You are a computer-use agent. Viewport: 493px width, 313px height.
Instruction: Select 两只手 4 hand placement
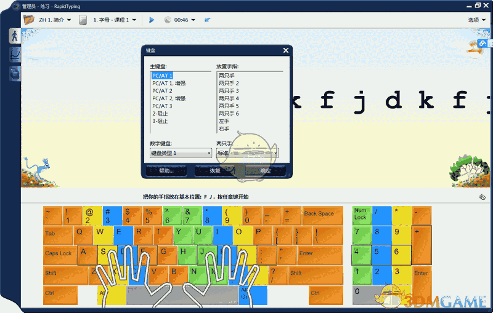[x=229, y=98]
